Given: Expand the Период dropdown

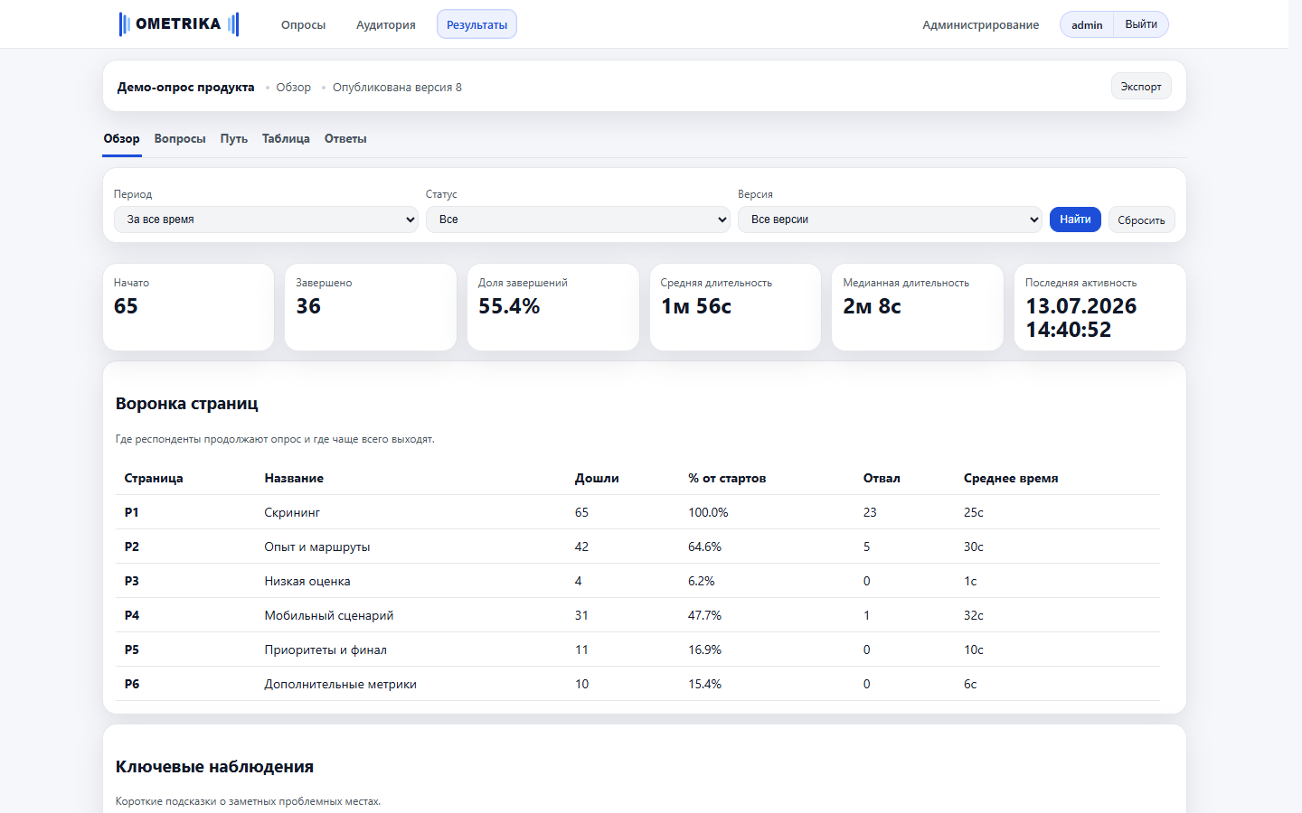Looking at the screenshot, I should pyautogui.click(x=266, y=220).
